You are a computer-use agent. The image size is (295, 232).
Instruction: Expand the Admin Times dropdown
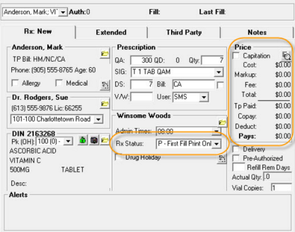coord(216,131)
